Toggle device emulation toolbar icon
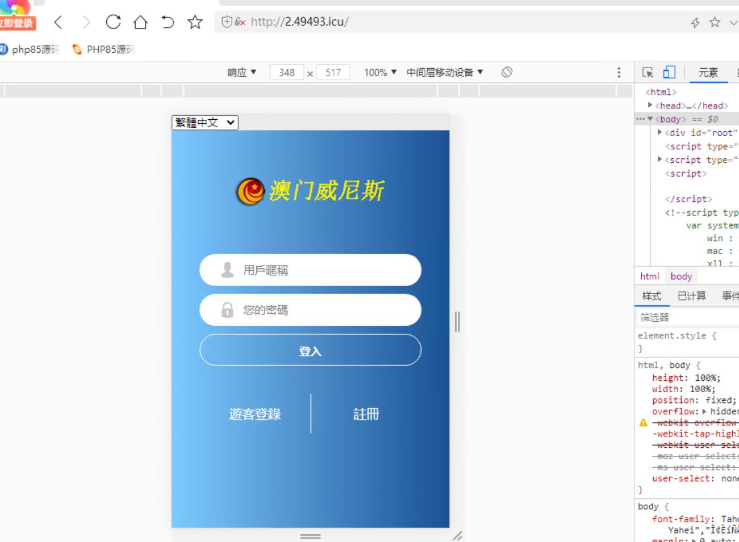The image size is (739, 542). pyautogui.click(x=669, y=72)
